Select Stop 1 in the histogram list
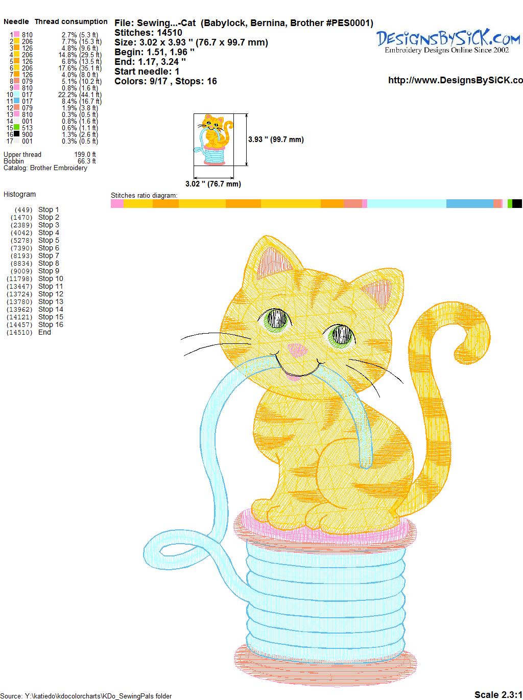 click(49, 209)
